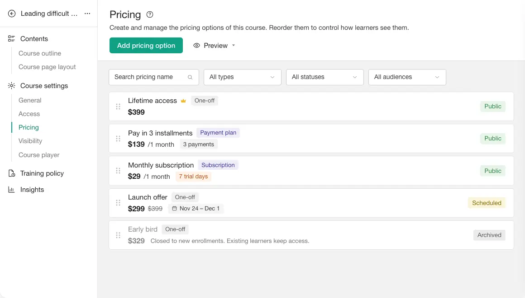Focus the Search pricing name field
This screenshot has width=525, height=298.
point(154,77)
